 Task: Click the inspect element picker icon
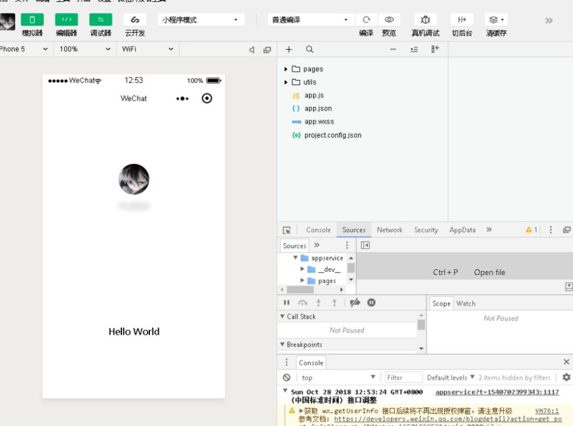coord(287,231)
